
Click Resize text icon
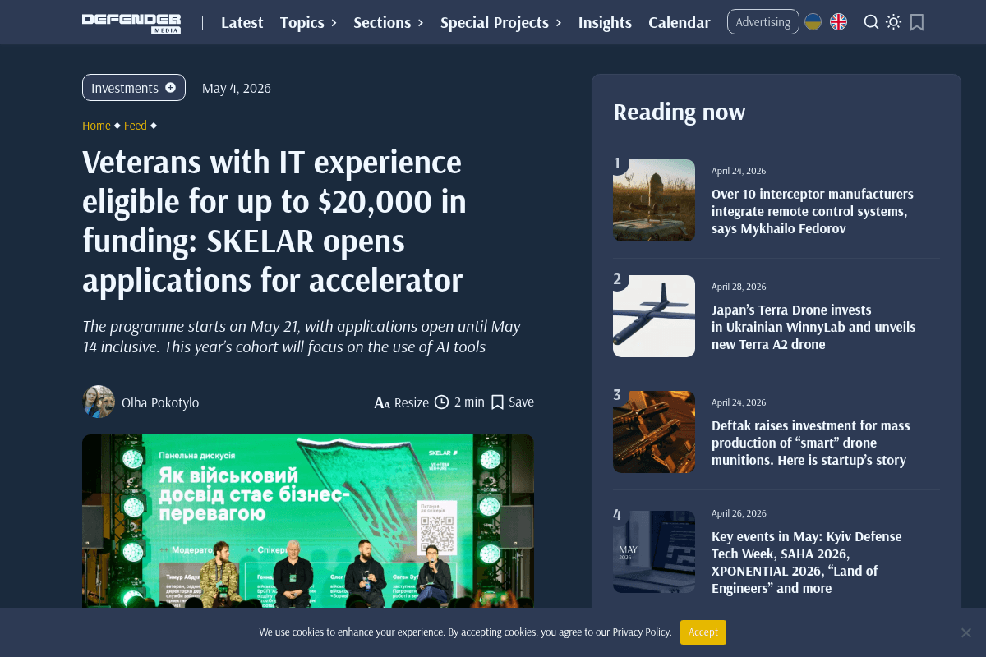(382, 402)
